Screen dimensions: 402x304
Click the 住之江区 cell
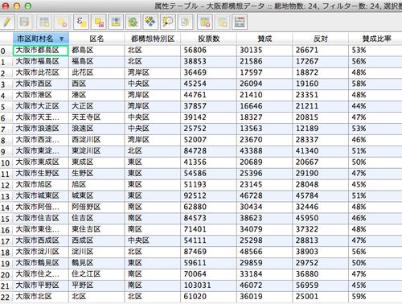point(96,274)
